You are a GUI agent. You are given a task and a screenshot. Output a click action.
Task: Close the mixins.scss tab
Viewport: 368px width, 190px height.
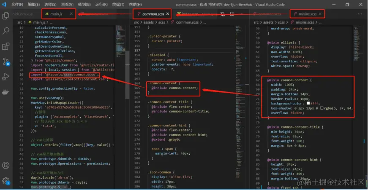click(x=320, y=14)
